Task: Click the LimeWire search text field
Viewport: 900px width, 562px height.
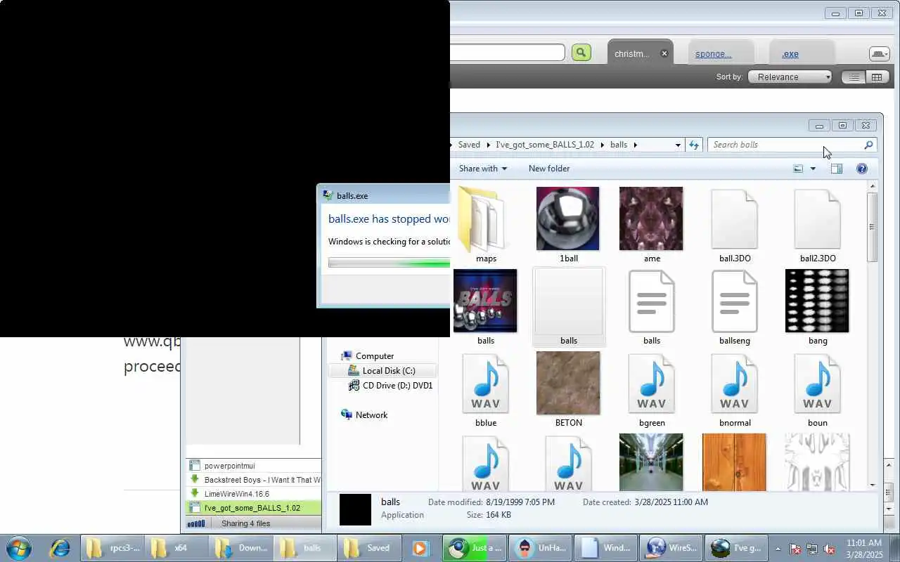Action: pyautogui.click(x=507, y=53)
